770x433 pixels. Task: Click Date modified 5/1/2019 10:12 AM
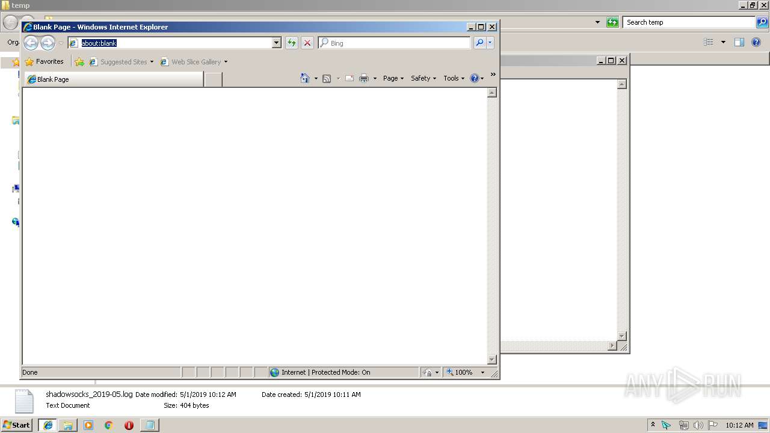coord(186,395)
